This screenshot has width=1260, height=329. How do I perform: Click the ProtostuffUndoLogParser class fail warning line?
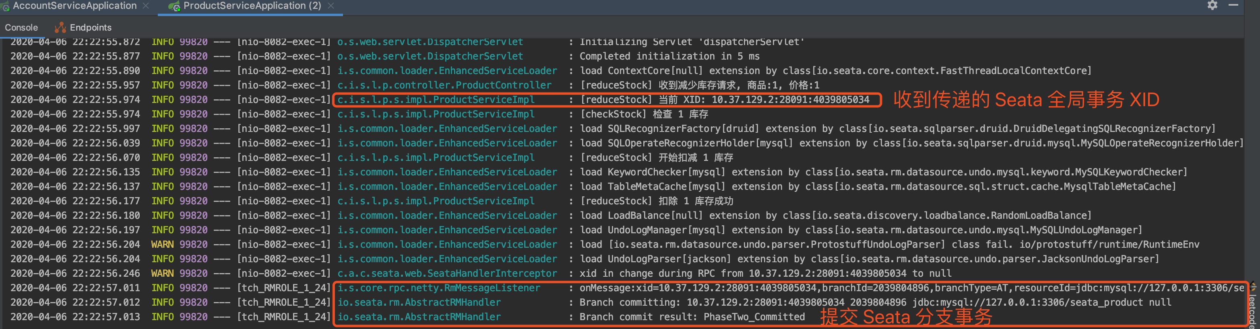tap(889, 245)
